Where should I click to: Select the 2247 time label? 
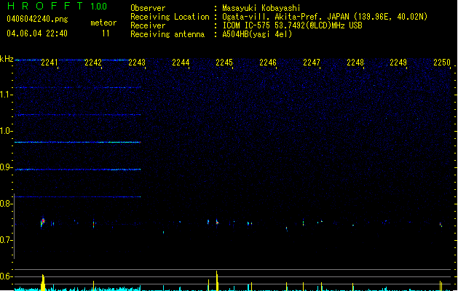(x=312, y=63)
